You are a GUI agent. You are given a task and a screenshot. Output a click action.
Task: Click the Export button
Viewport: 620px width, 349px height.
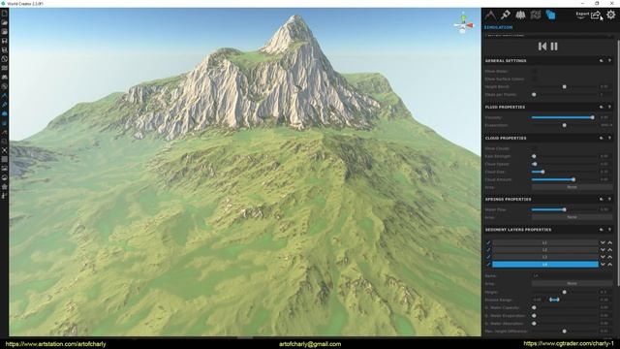click(582, 15)
